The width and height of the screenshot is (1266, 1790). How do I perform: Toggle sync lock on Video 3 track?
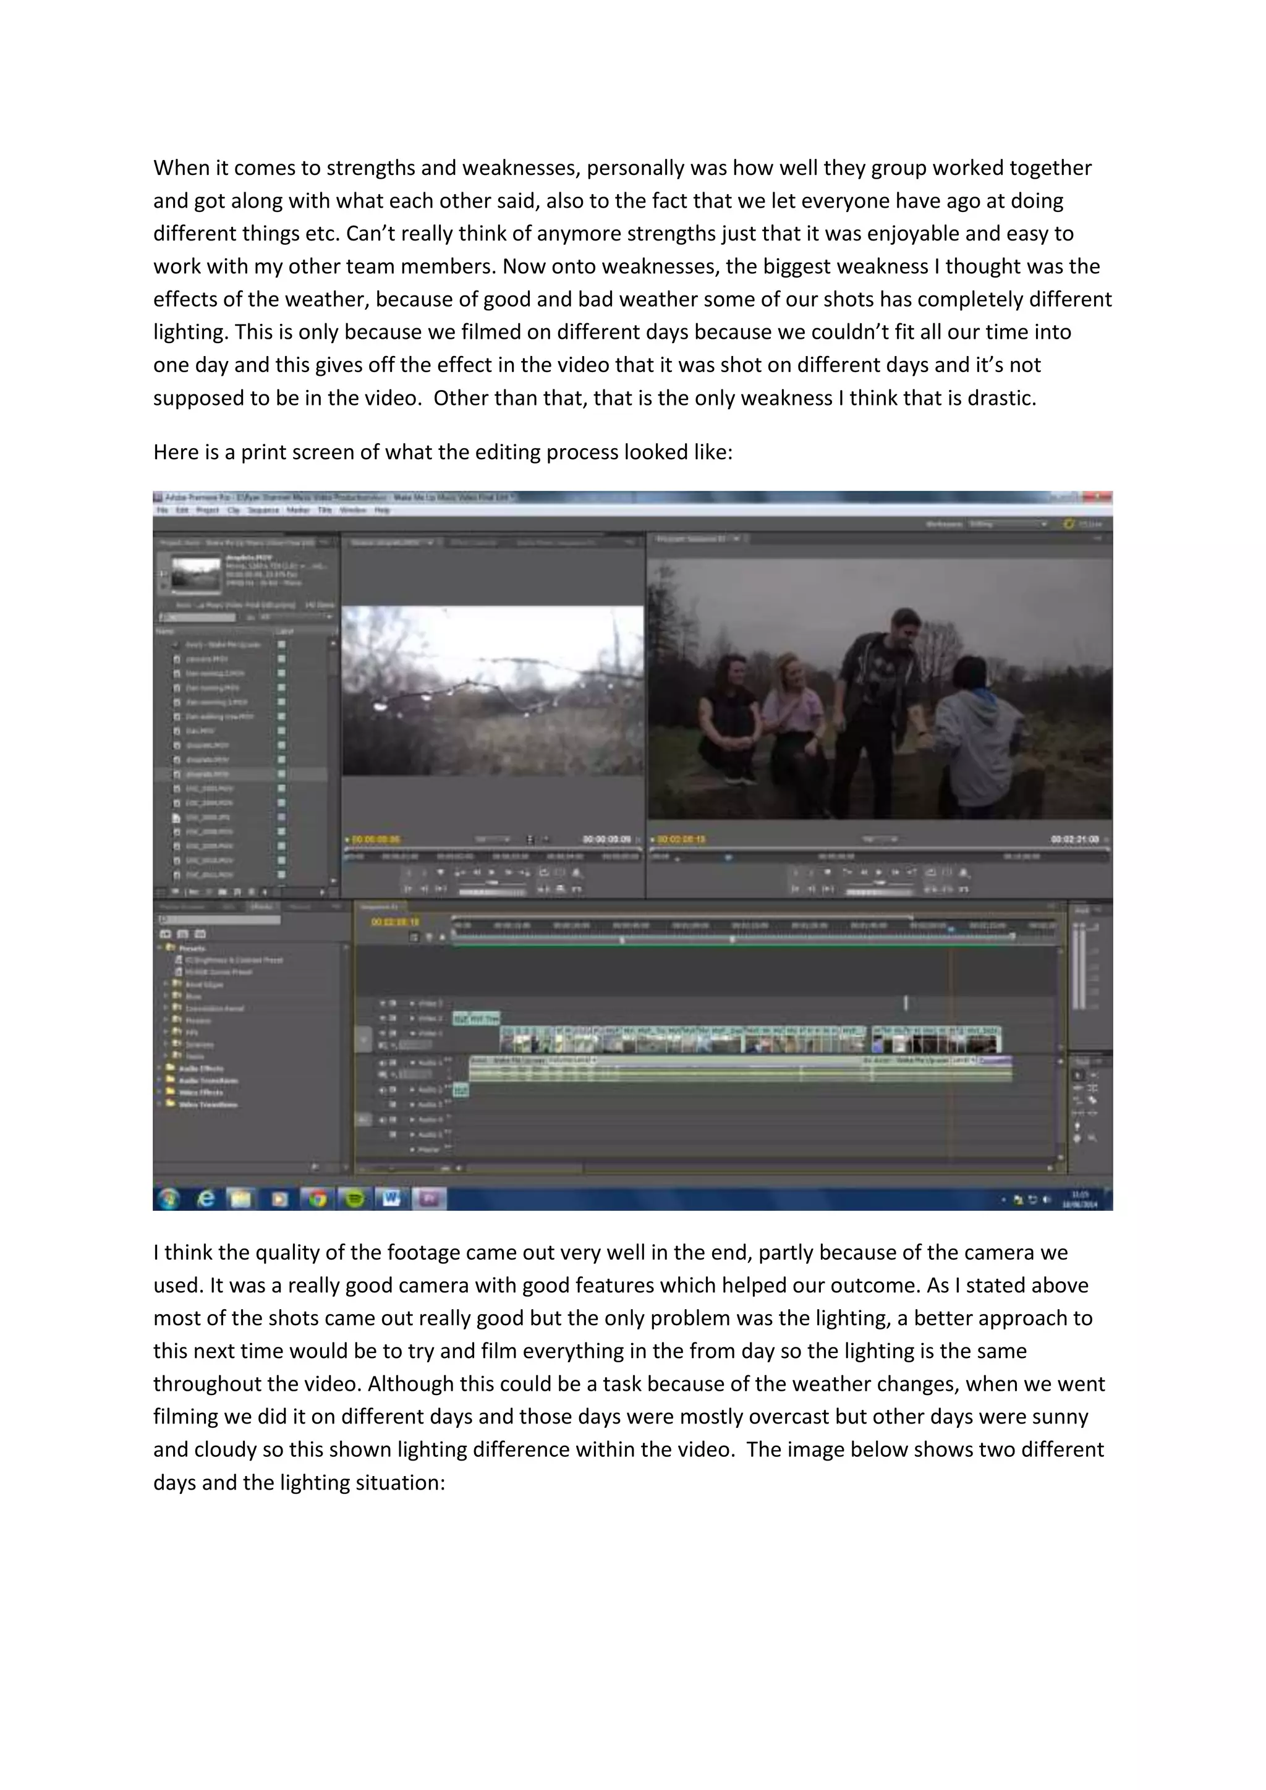394,1003
